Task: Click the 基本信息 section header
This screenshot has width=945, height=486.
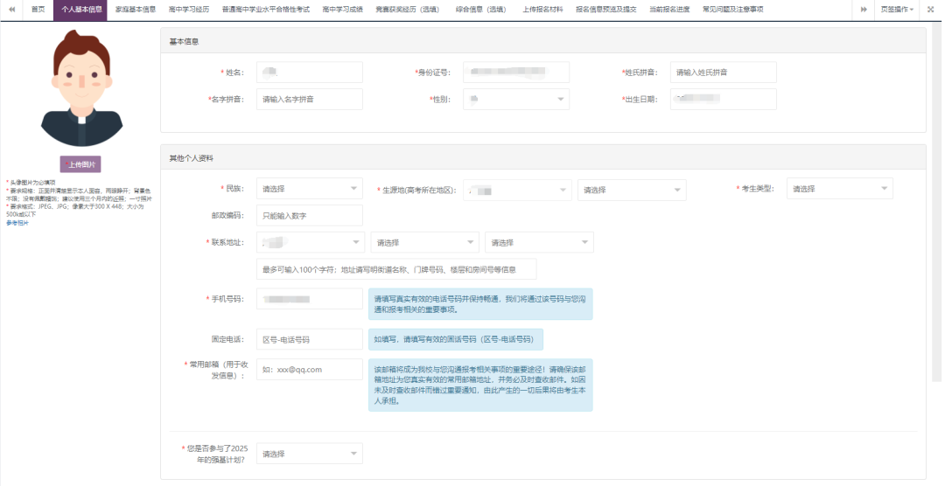Action: 543,42
